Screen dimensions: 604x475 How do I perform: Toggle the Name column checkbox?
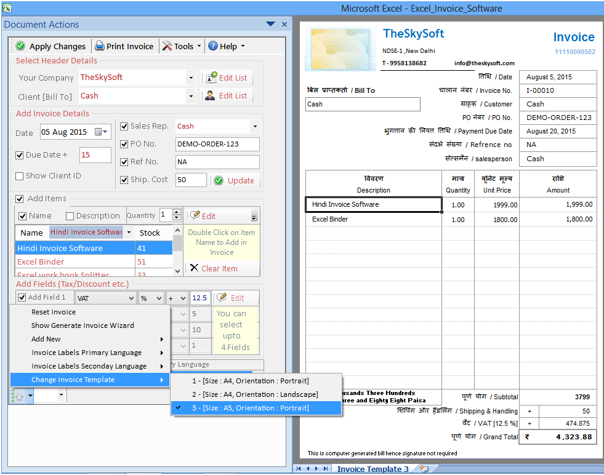[23, 216]
